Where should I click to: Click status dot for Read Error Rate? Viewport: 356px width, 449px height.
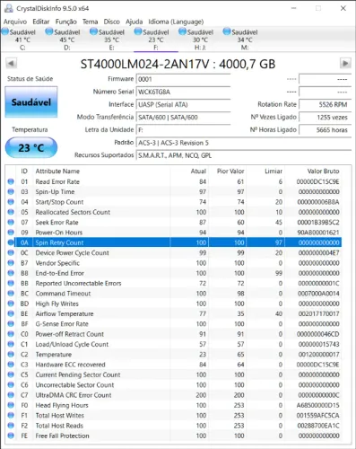pyautogui.click(x=11, y=181)
